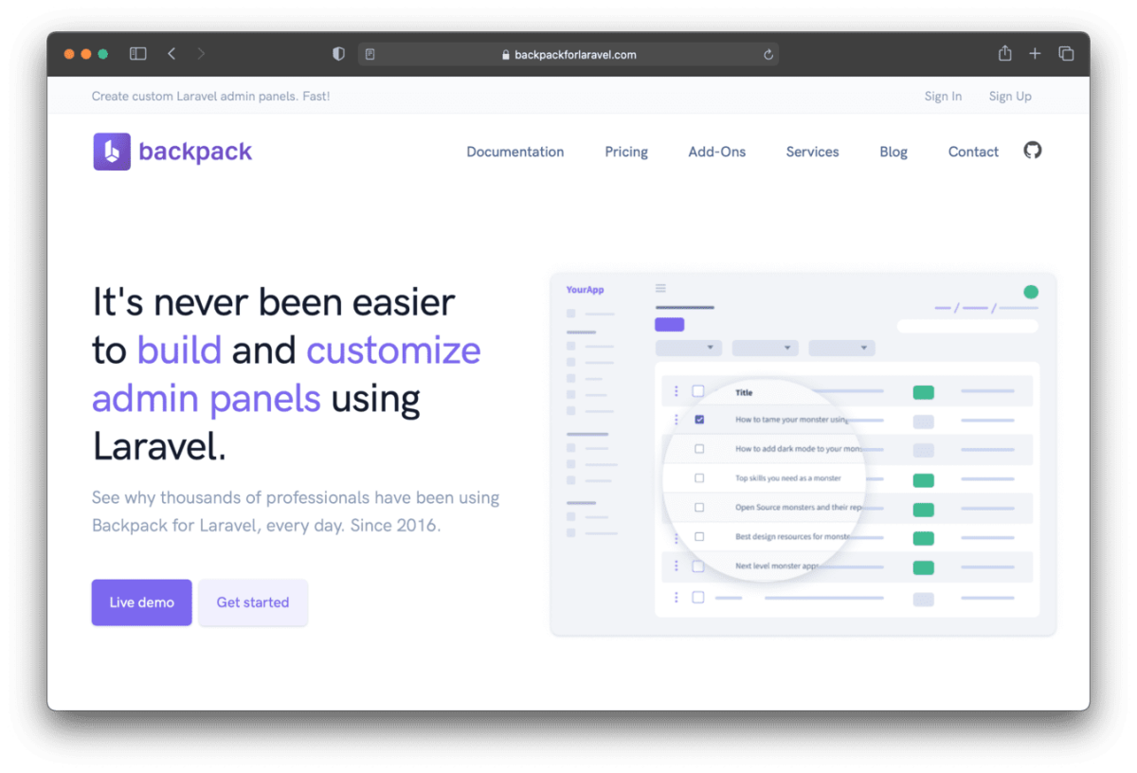Select the 'Top skills you need as a monster' checkbox
The image size is (1137, 773).
click(699, 478)
